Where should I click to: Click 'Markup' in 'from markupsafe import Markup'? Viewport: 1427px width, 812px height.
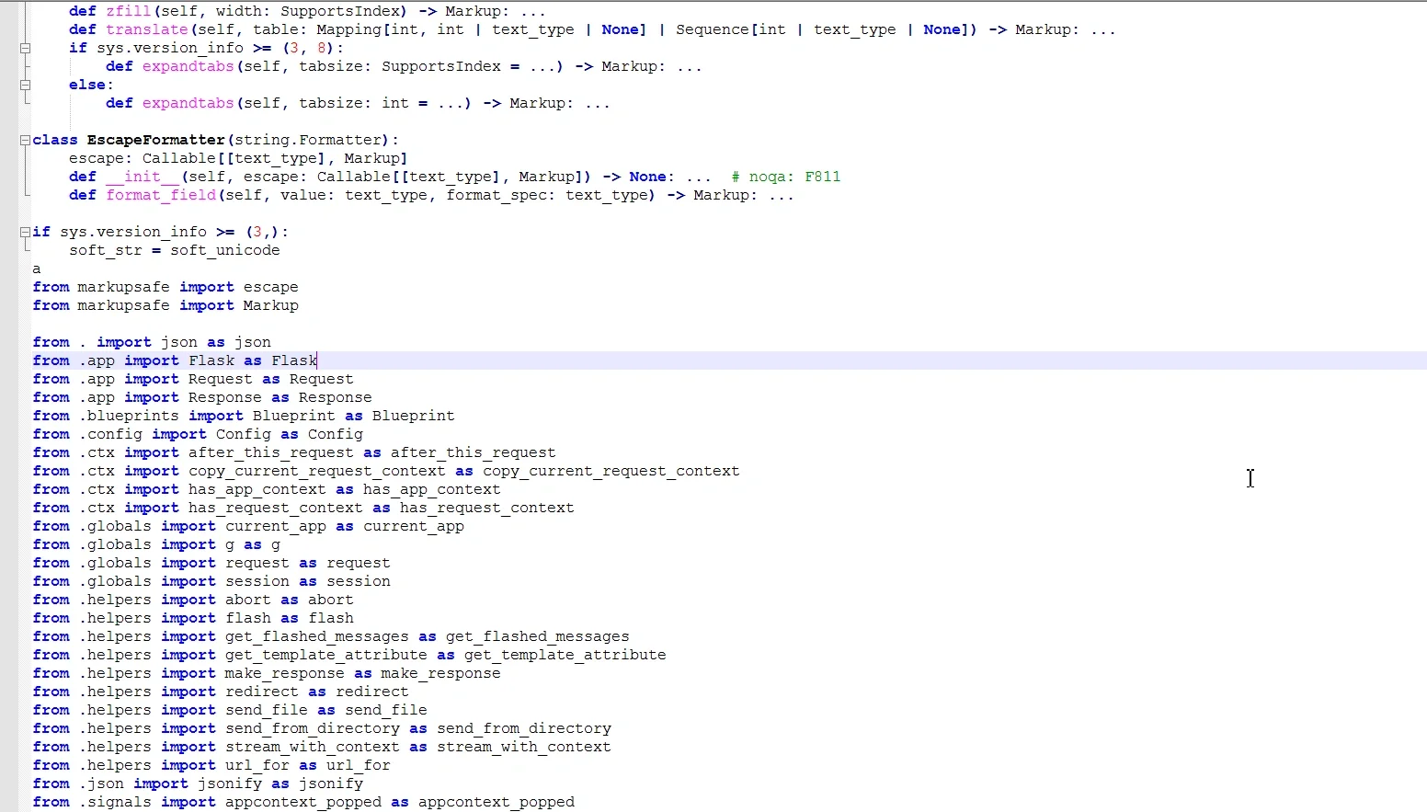[270, 305]
